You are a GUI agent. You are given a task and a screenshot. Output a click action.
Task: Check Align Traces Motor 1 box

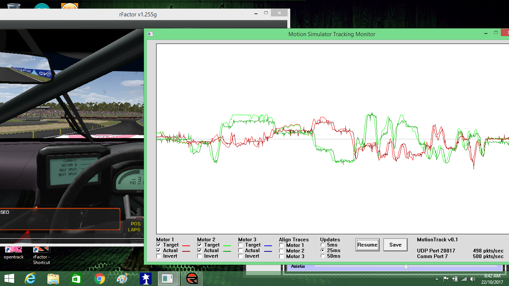click(282, 245)
